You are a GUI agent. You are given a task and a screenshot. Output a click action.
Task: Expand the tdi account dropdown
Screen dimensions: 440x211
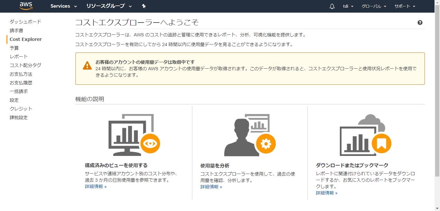(348, 6)
